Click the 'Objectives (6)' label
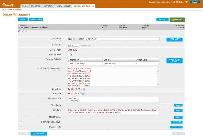This screenshot has width=203, height=137. tap(55, 127)
